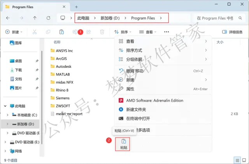Click the Cut scissors icon in toolbar
The height and width of the screenshot is (164, 249).
coord(35,32)
